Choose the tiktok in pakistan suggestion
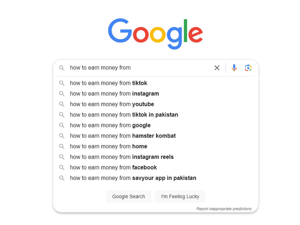This screenshot has height=225, width=300. click(124, 114)
